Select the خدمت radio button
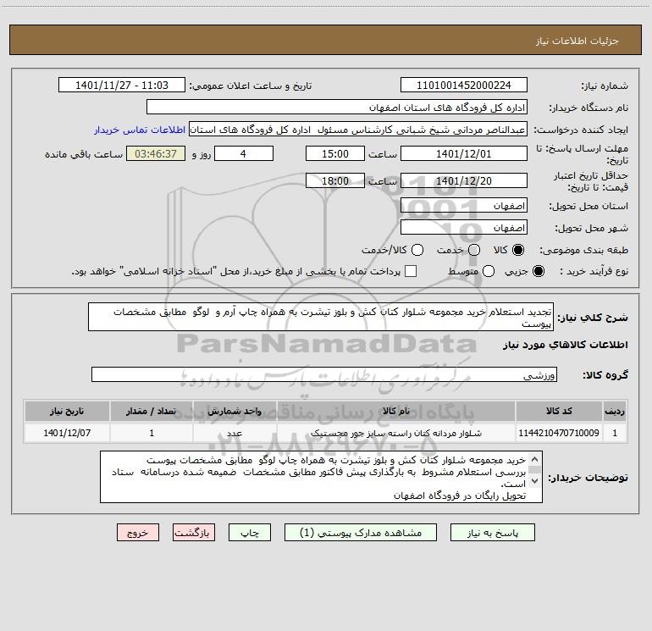The height and width of the screenshot is (631, 652). [x=474, y=250]
